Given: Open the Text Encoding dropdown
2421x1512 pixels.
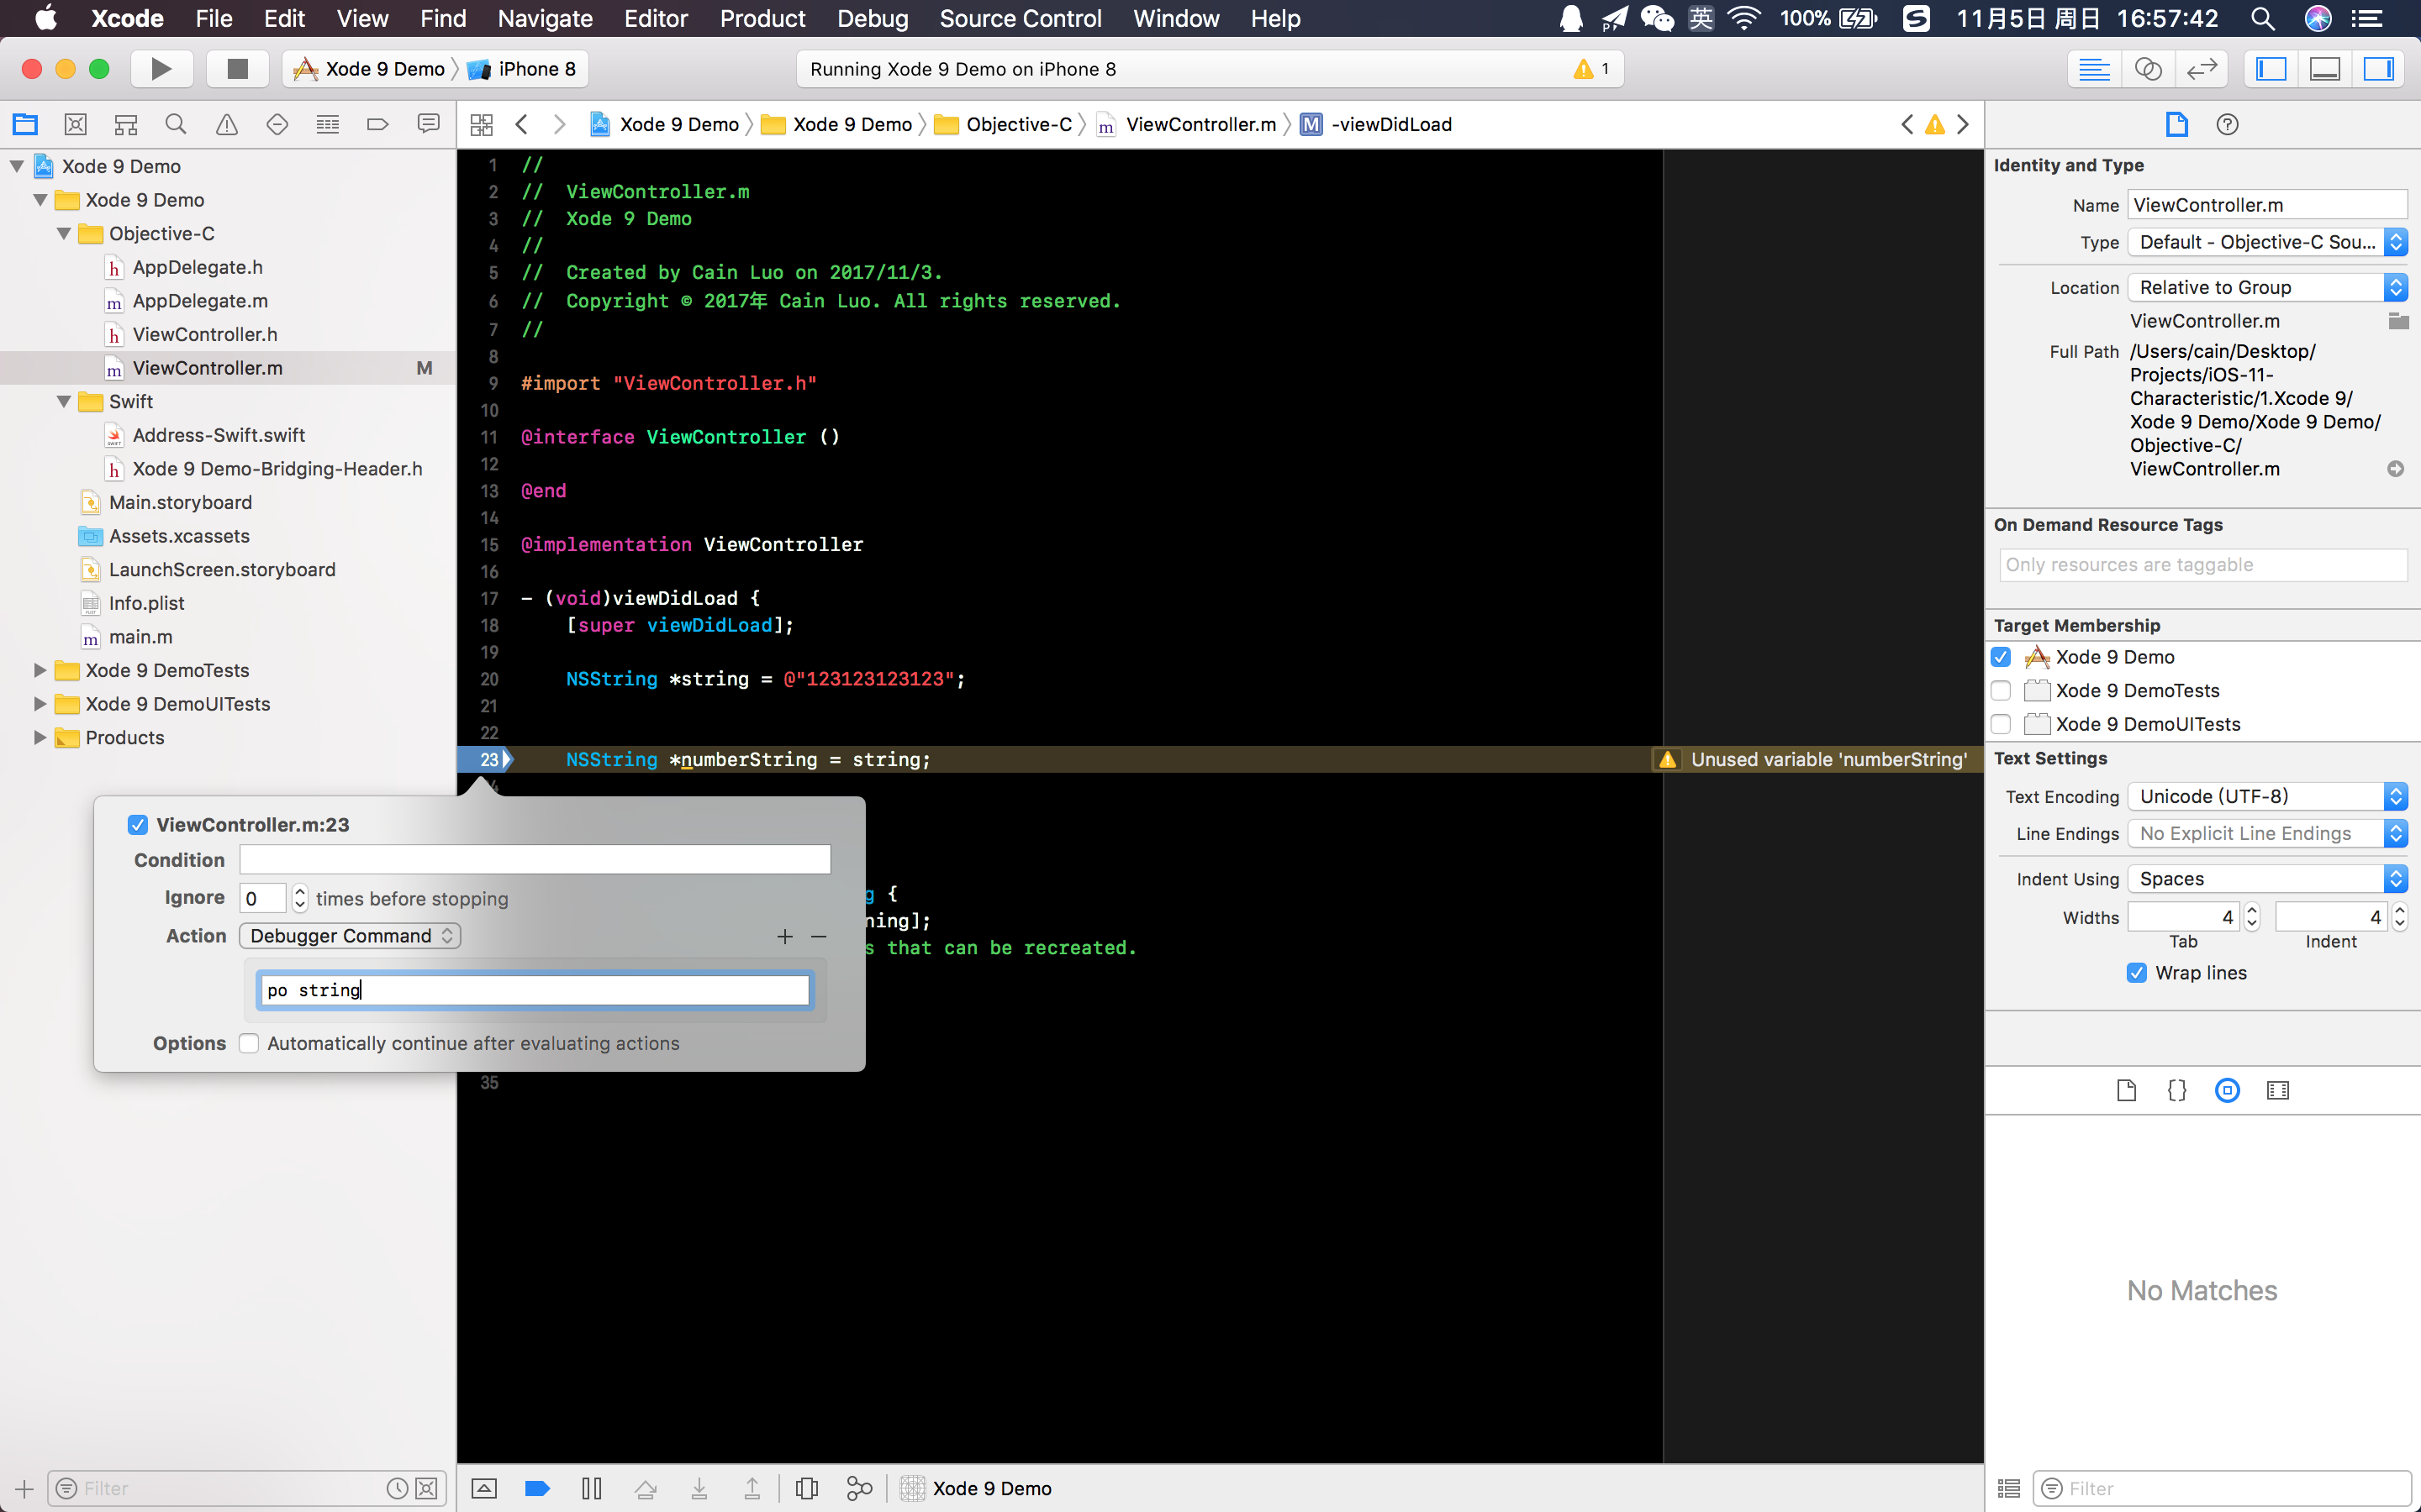Looking at the screenshot, I should 2266,796.
